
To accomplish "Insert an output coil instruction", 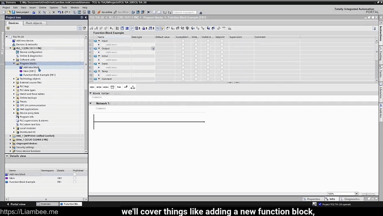I will click(106, 87).
